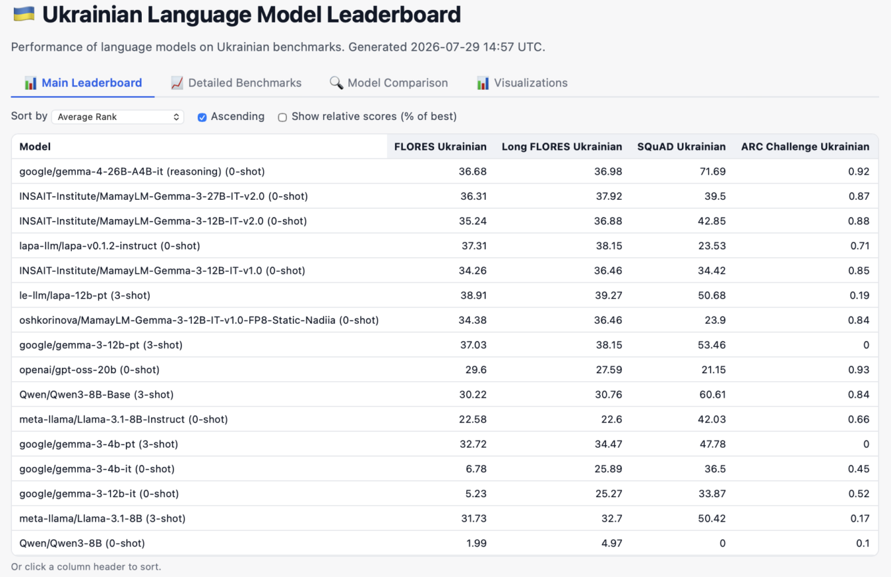Click the FLORES score 38.91
The image size is (891, 577).
click(473, 295)
